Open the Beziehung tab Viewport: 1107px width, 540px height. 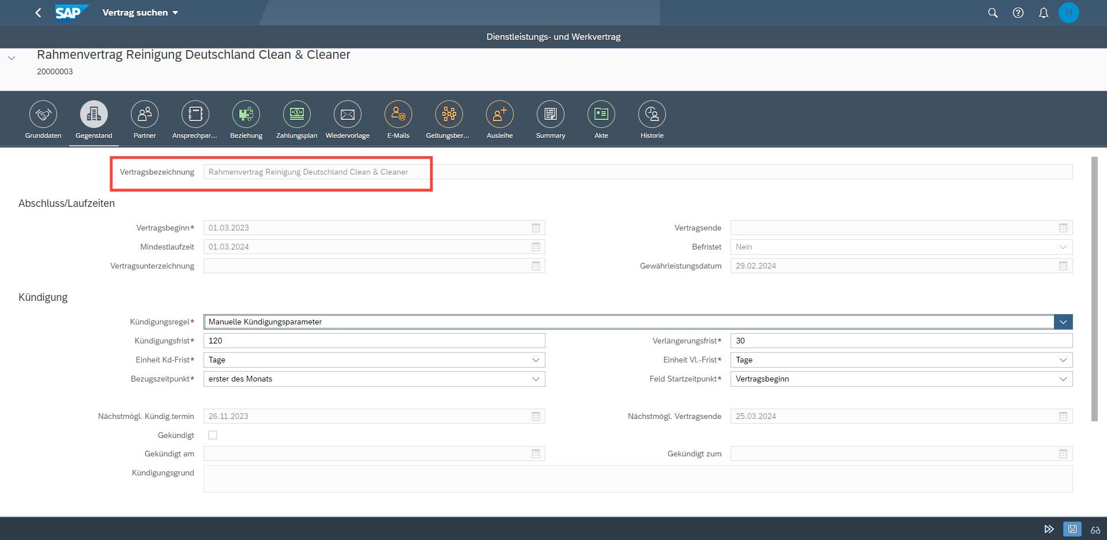pos(246,120)
